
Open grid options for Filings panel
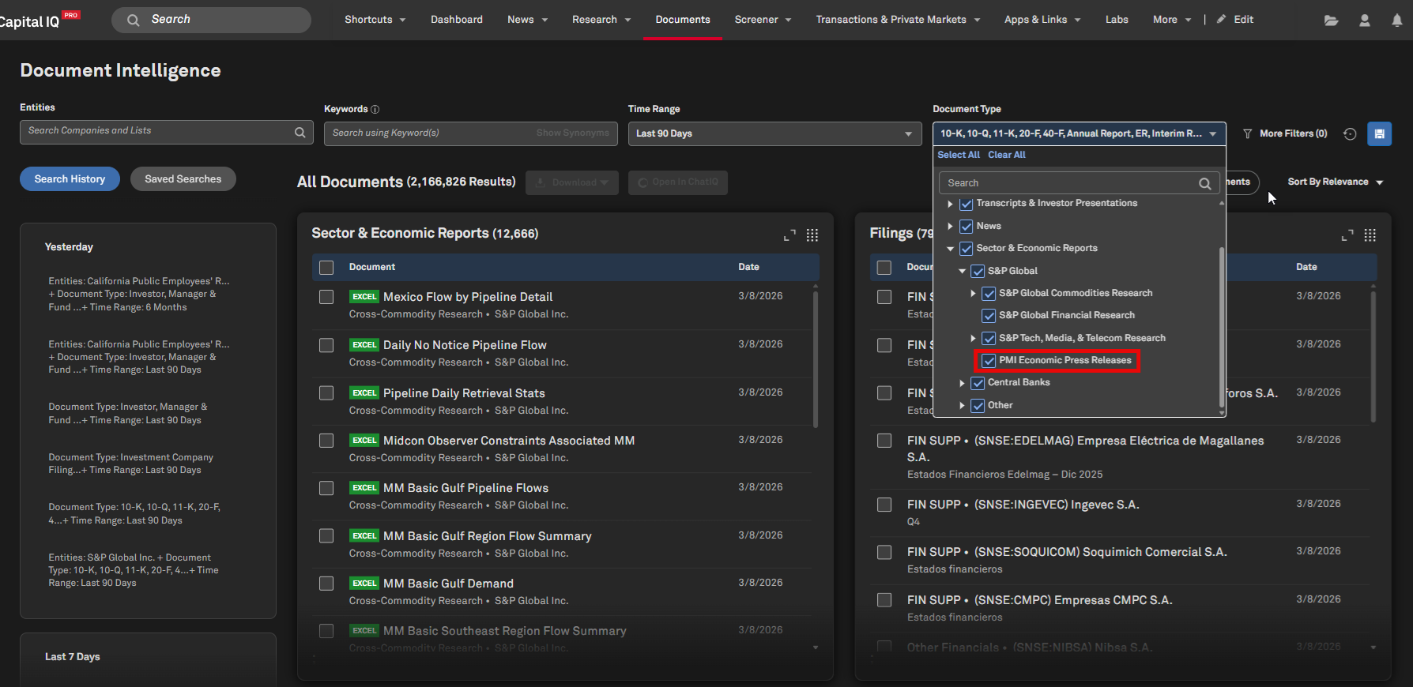[1370, 235]
